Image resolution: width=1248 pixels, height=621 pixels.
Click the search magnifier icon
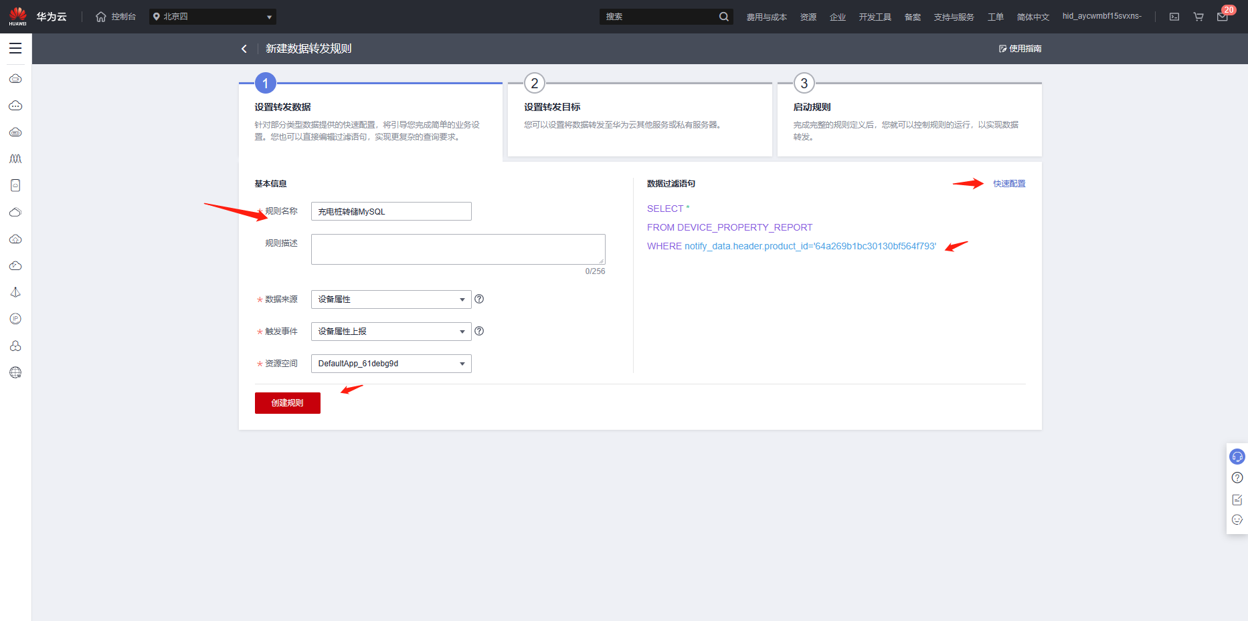pos(724,17)
